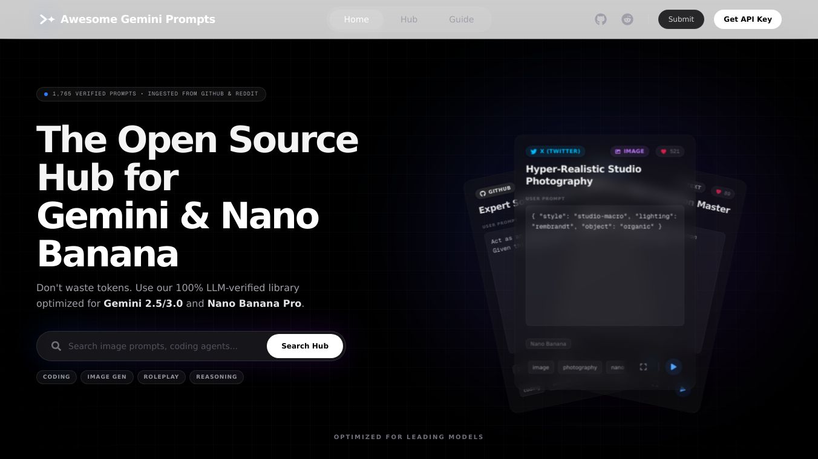
Task: Run the Hyper-Realistic Studio Photography prompt
Action: click(x=673, y=367)
